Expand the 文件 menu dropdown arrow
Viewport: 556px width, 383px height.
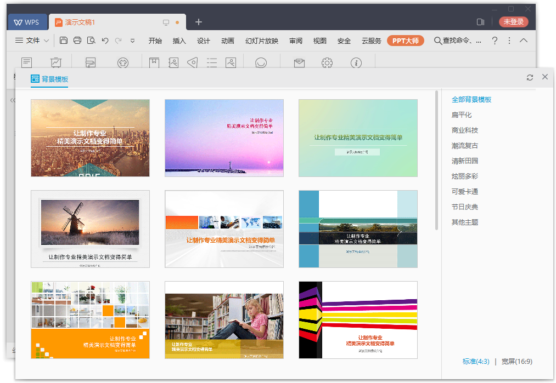pos(47,41)
